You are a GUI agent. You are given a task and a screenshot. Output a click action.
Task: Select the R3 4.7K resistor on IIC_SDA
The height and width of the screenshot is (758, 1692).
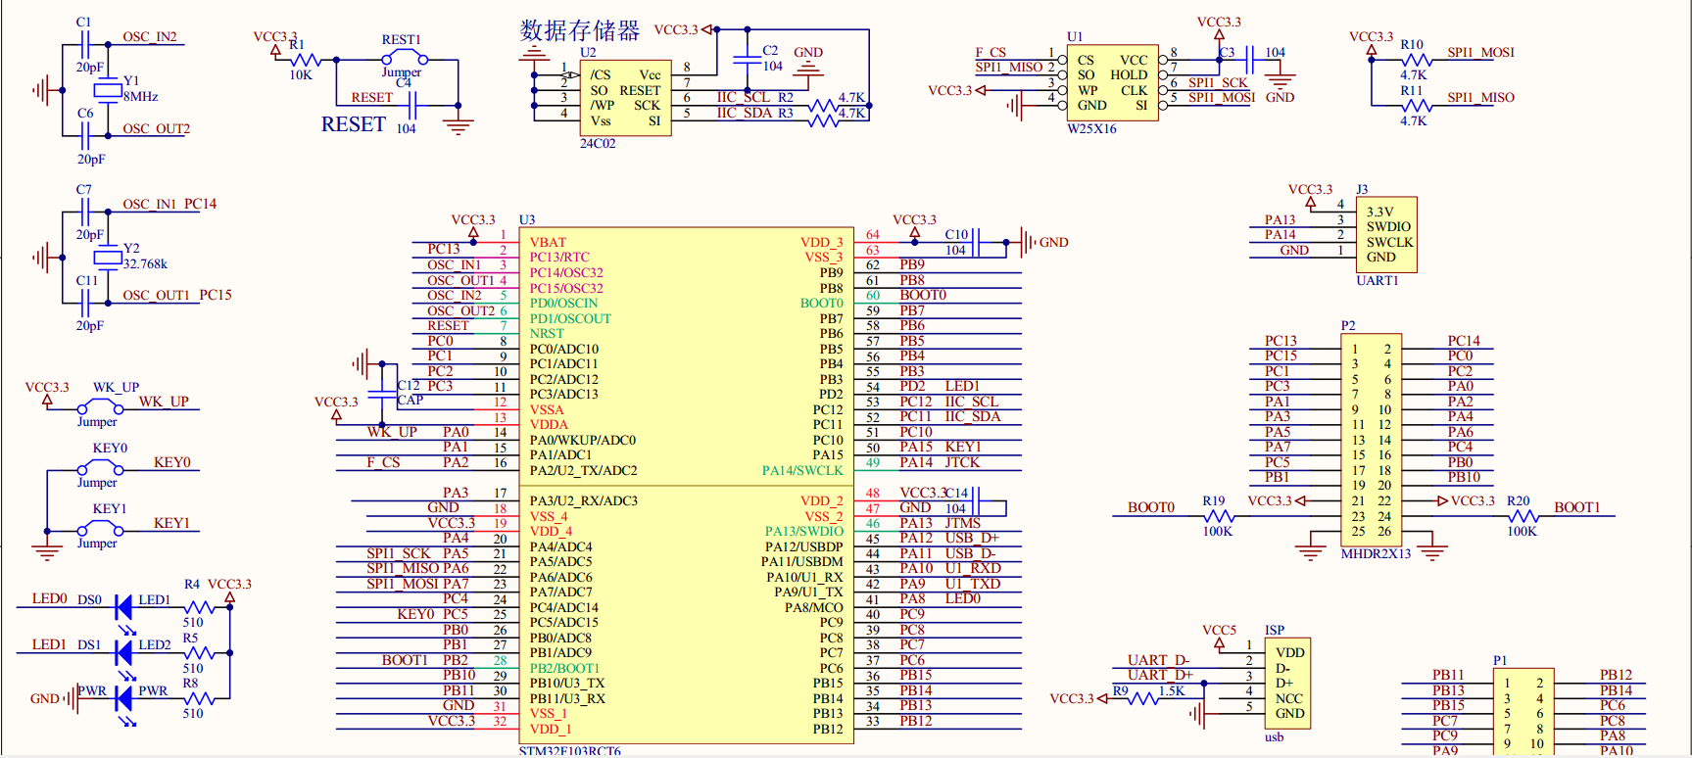click(x=824, y=120)
